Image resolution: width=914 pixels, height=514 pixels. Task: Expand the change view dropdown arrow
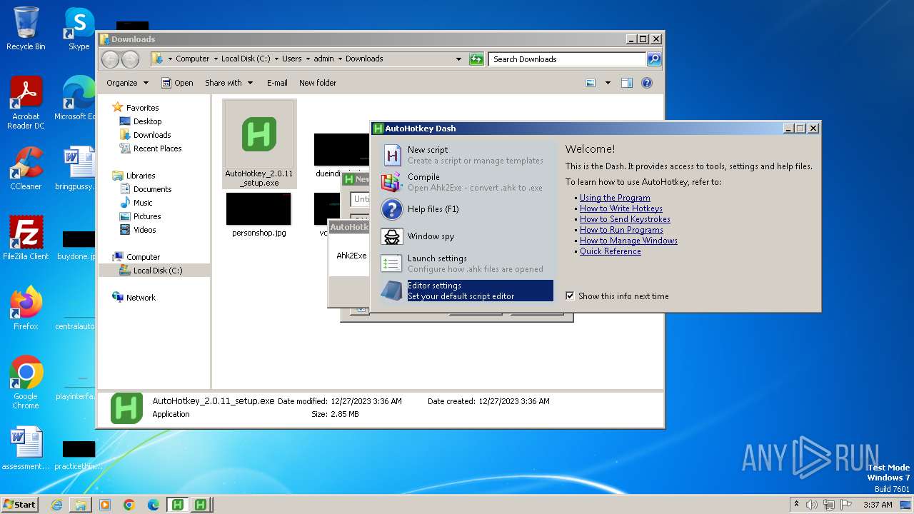click(x=608, y=83)
